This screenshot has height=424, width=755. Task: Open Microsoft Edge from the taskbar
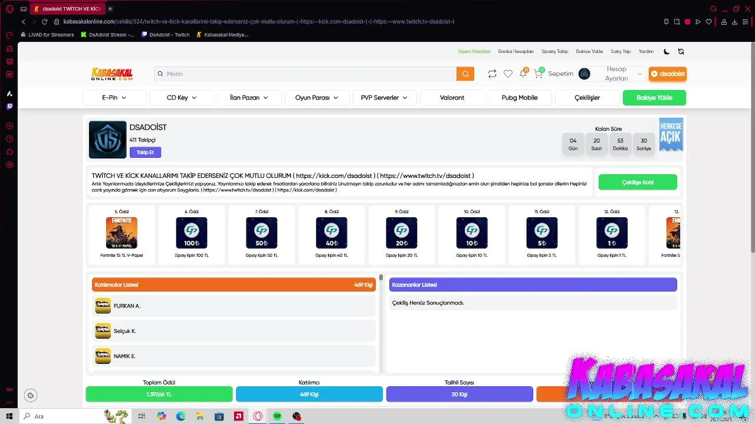180,416
